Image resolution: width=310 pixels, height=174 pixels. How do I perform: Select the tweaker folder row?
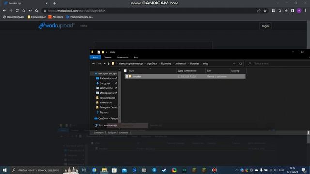(185, 76)
